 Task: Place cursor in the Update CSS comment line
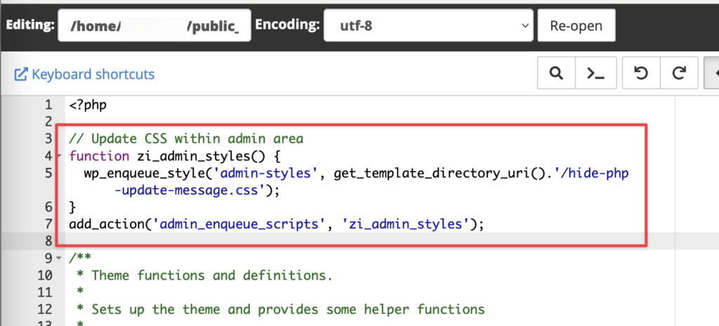(186, 138)
